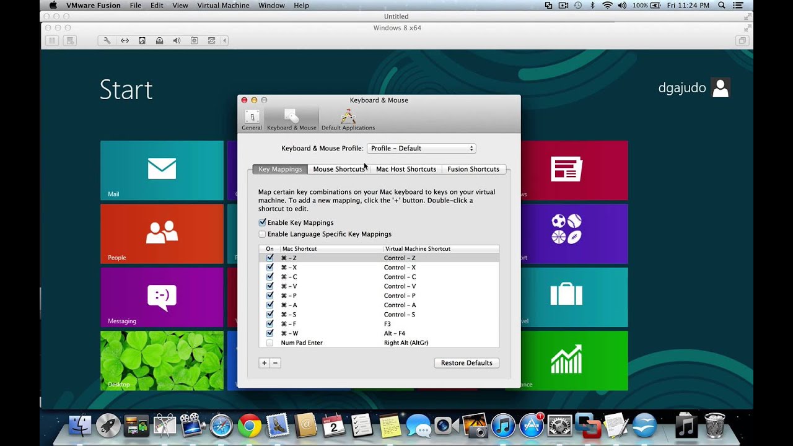Uncheck the ⌘-Z mapping checkbox
The width and height of the screenshot is (793, 446).
269,258
